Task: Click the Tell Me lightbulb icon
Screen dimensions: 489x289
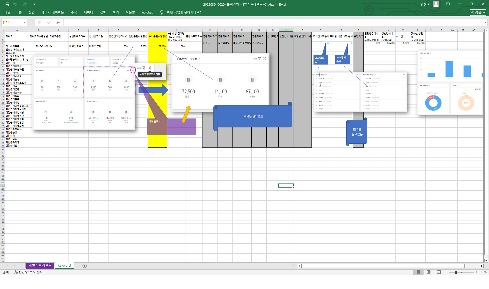Action: tap(162, 12)
